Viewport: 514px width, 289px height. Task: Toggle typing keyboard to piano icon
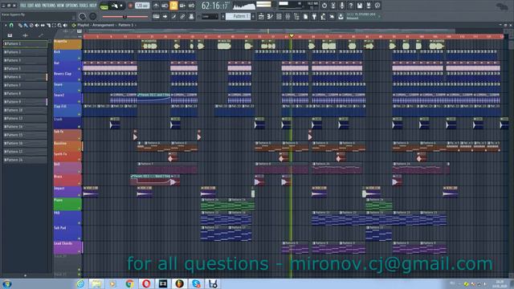tap(156, 16)
